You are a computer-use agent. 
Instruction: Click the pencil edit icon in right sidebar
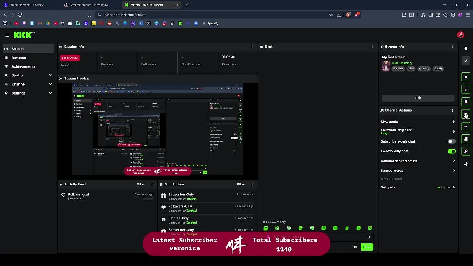[x=466, y=61]
